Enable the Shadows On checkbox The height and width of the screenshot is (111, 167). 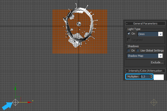click(x=129, y=51)
